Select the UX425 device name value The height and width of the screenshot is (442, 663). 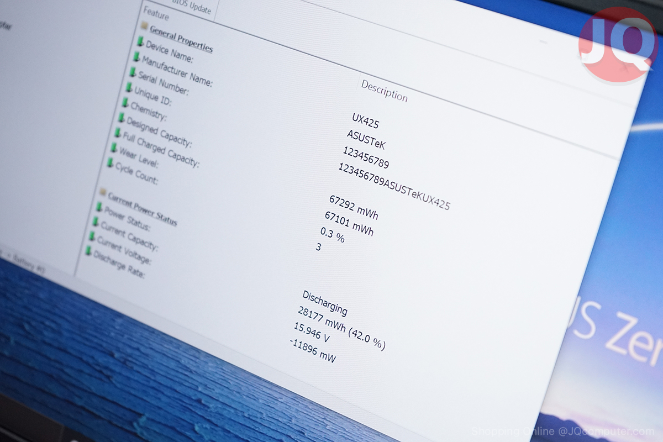(366, 121)
